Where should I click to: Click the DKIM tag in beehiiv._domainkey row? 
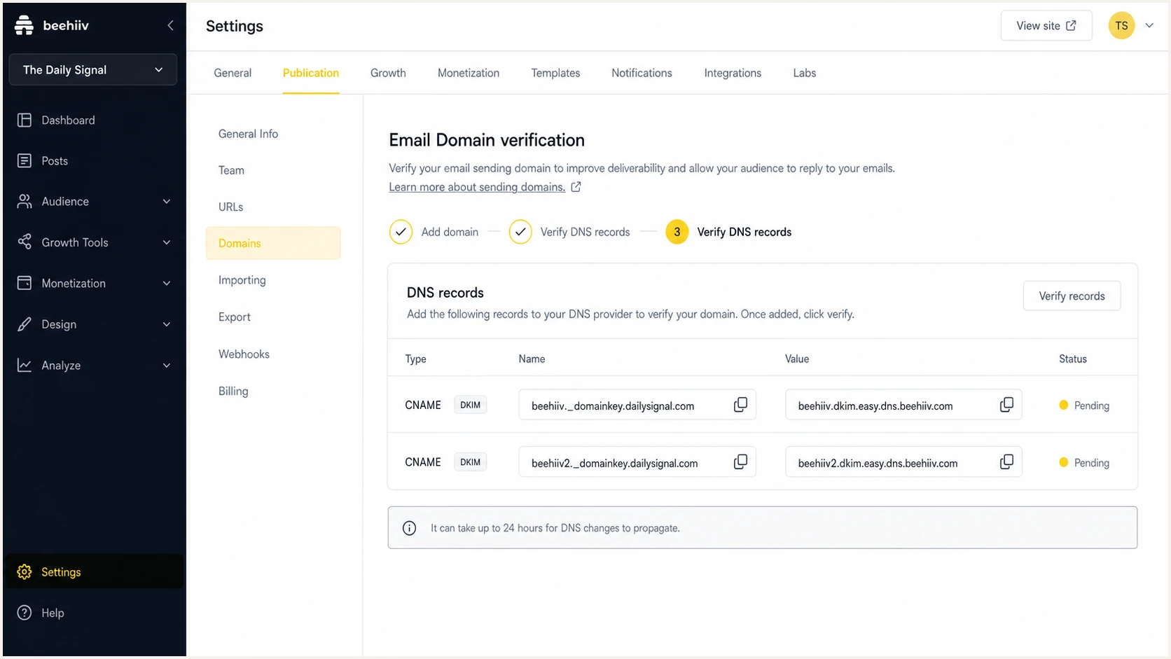tap(471, 405)
